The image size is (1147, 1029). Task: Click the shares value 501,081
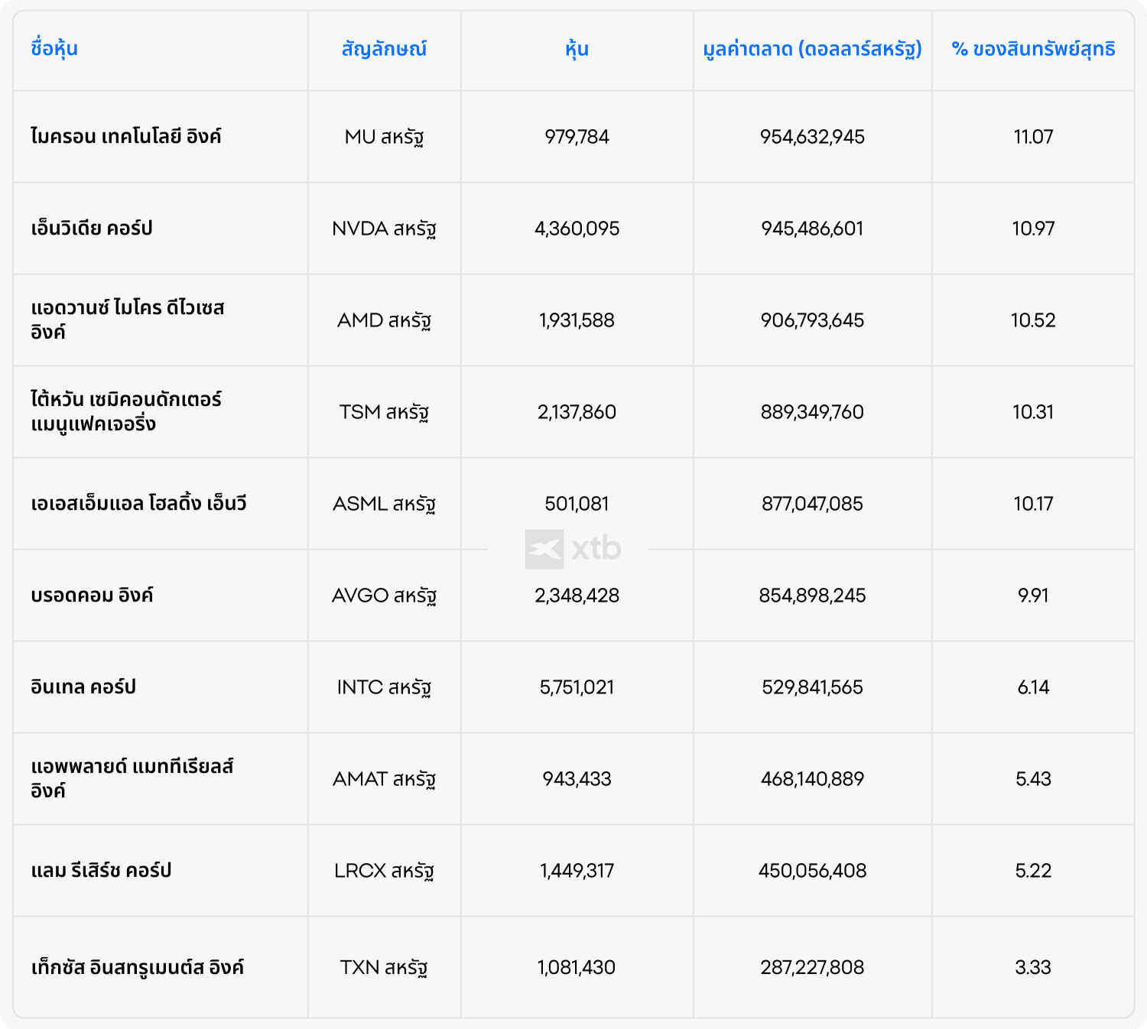click(577, 504)
